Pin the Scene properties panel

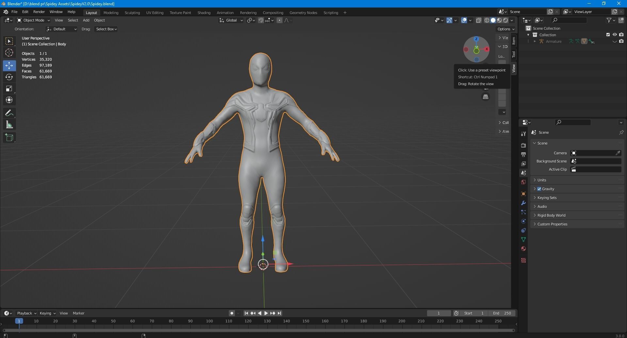[621, 132]
